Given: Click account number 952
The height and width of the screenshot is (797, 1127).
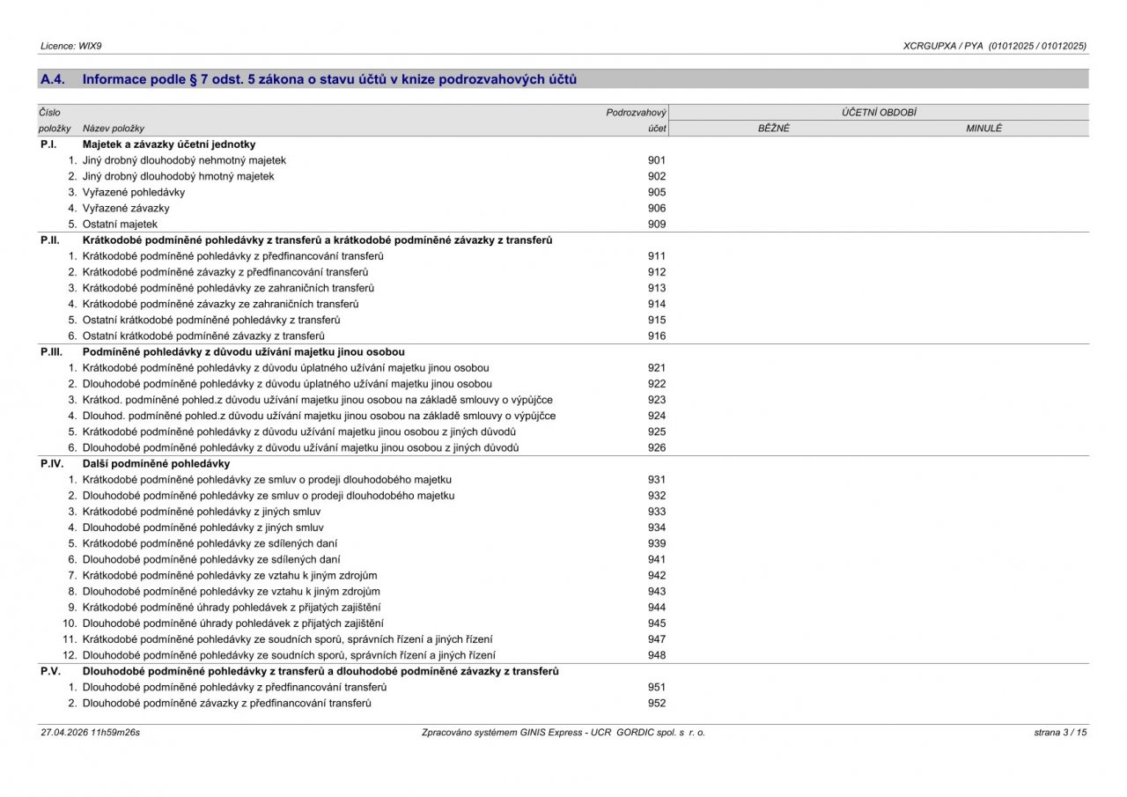Looking at the screenshot, I should tap(656, 703).
